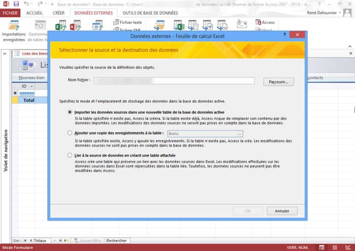Click the Gestionnaire de tables liées icon

tap(40, 25)
